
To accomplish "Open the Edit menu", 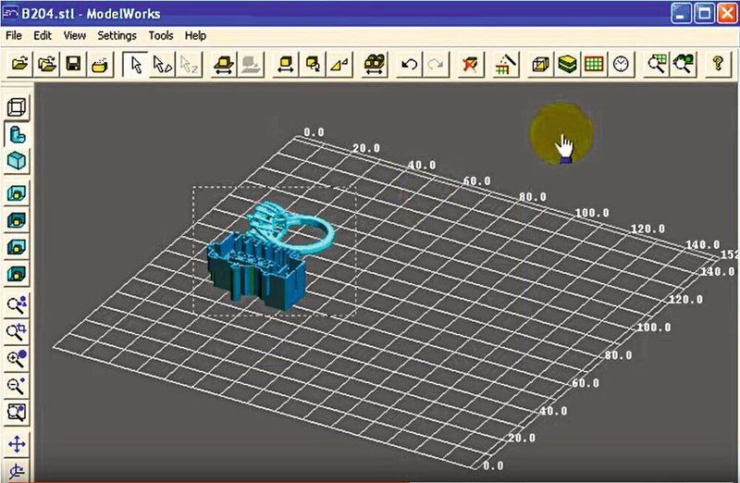I will click(x=43, y=36).
